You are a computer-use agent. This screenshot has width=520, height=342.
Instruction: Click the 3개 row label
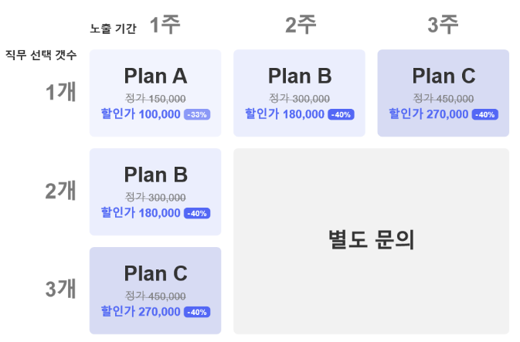pos(60,289)
